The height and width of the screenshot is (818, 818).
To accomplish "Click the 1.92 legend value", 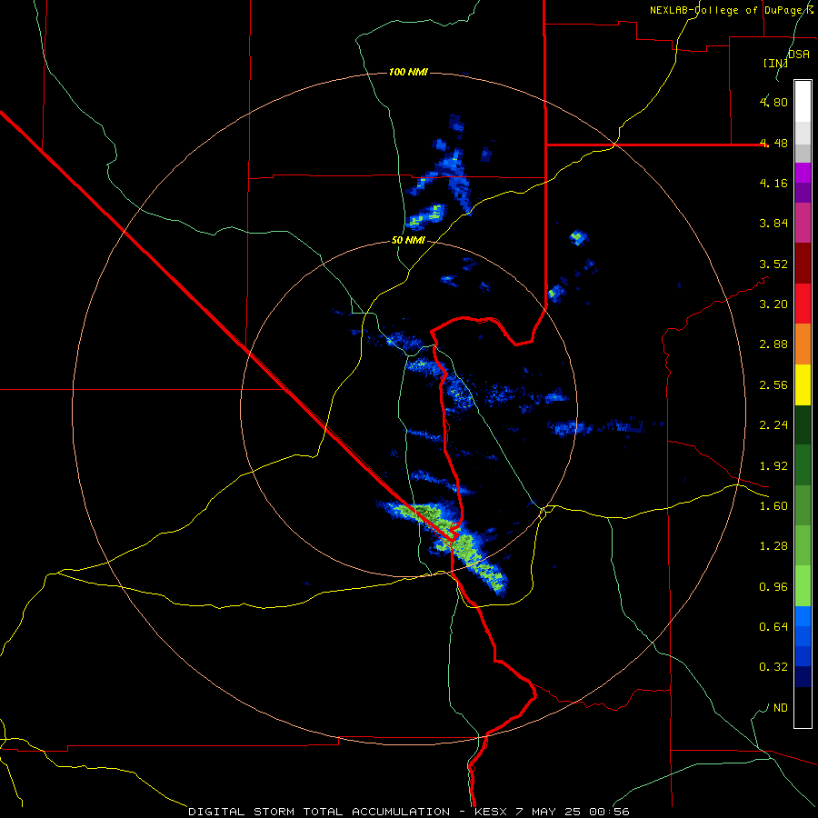I will pos(773,465).
